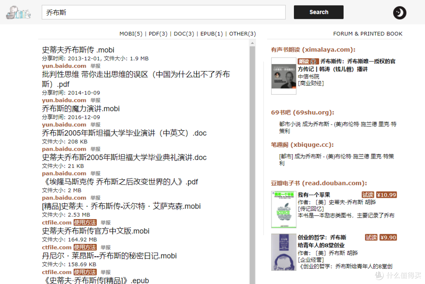The image size is (425, 284).
Task: Click yun.baidu.com under 批判性思维 pdf
Action: pyautogui.click(x=64, y=100)
